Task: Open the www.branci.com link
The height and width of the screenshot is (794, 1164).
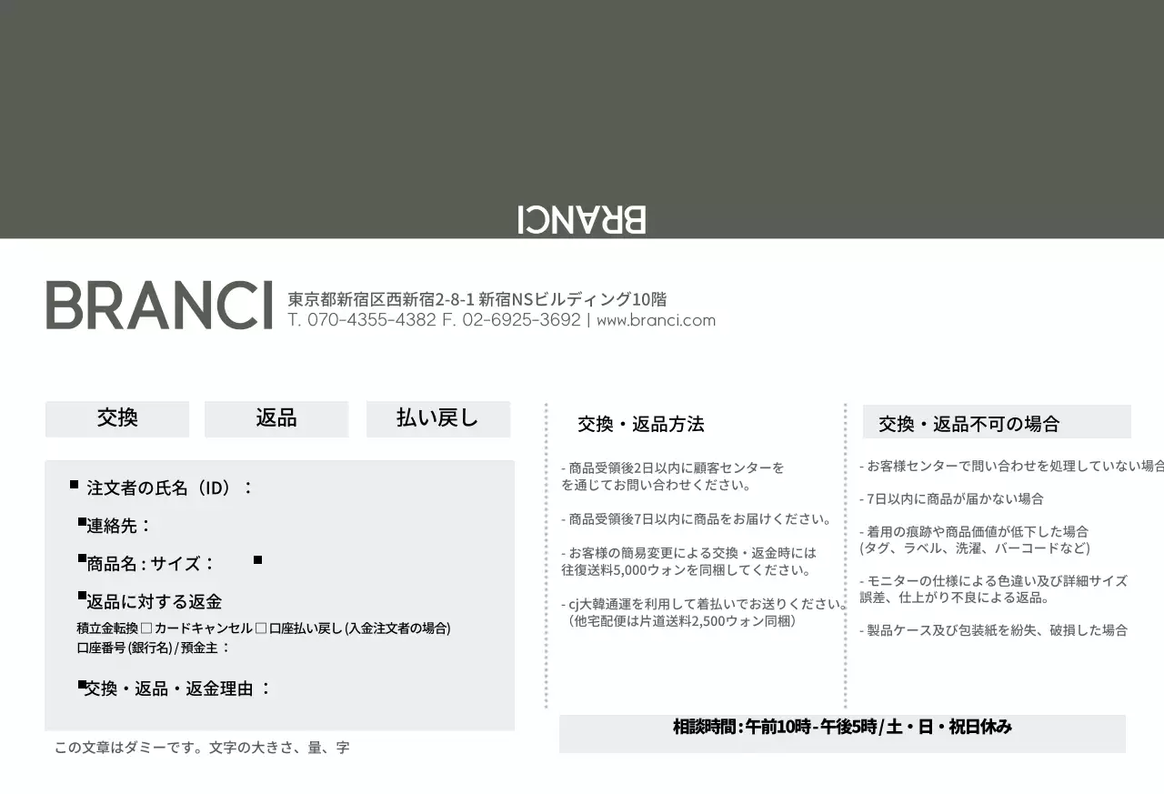Action: point(657,320)
